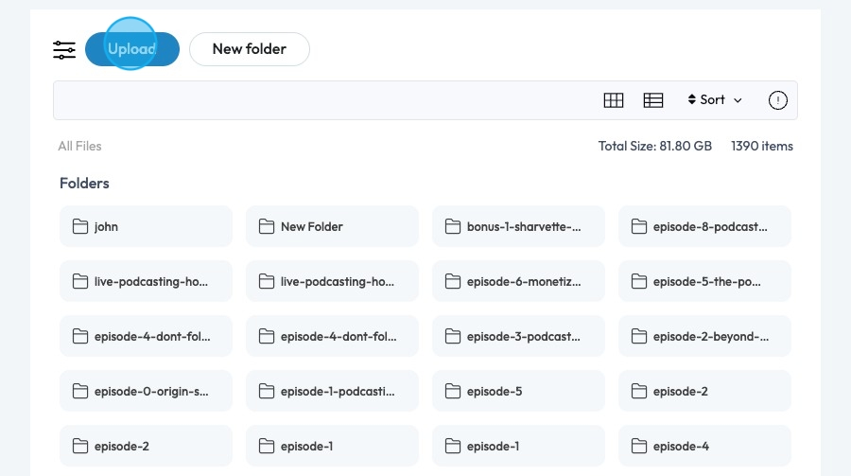Open the episode-6-monetiz folder
Screen dimensions: 851x476
click(518, 282)
